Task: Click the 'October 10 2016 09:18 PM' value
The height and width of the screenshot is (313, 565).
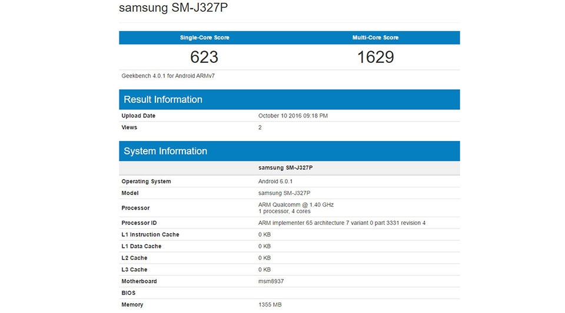Action: [293, 116]
